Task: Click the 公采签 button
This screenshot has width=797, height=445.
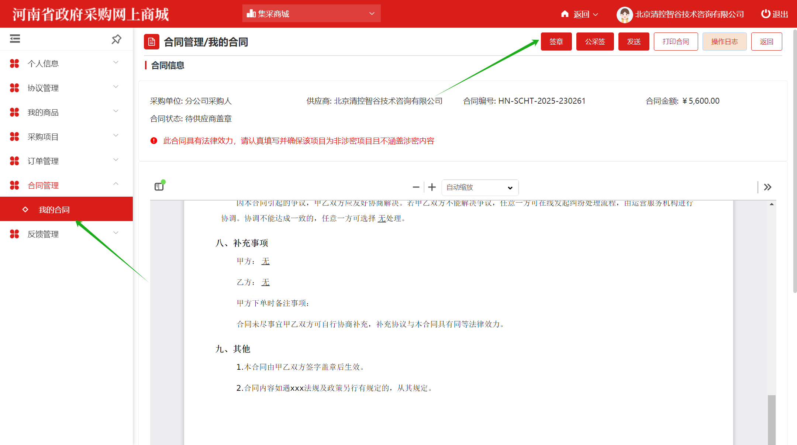Action: tap(595, 41)
